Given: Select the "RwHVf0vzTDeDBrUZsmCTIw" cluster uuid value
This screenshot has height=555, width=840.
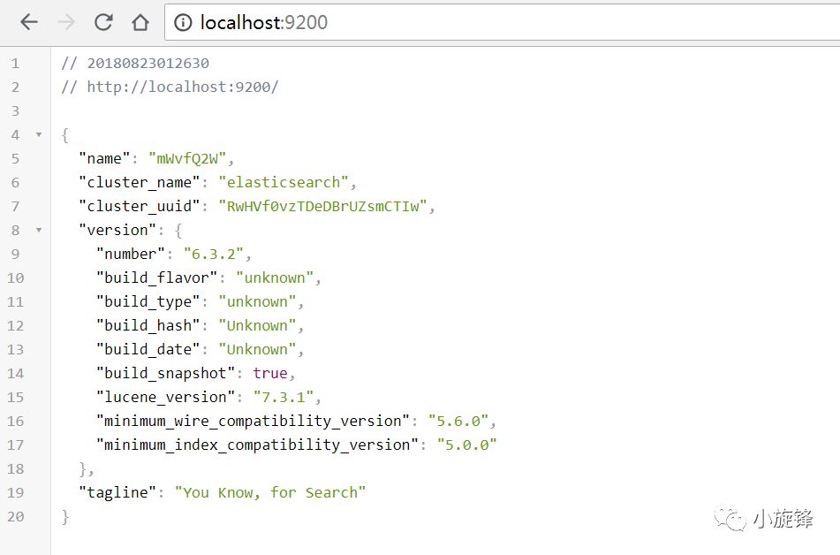Looking at the screenshot, I should (x=323, y=207).
